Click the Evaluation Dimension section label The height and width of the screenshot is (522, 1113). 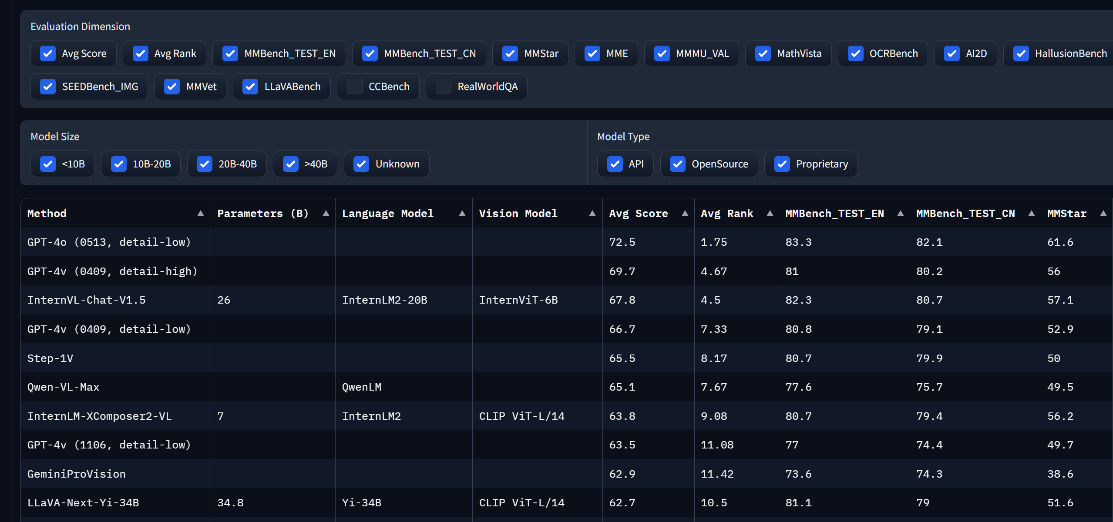click(x=80, y=27)
